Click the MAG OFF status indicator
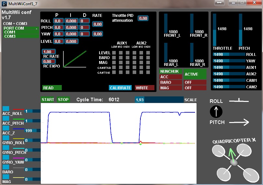Image resolution: width=263 pixels, height=185 pixels. [x=195, y=88]
